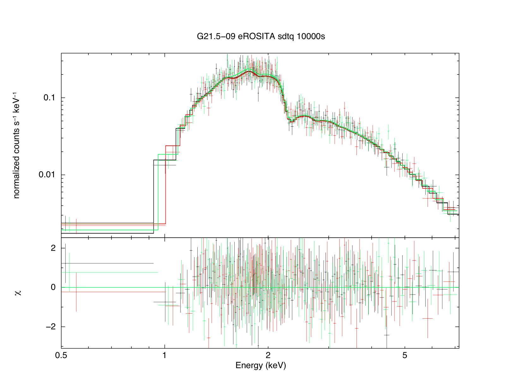Click the "−2" residual tick label

51,327
